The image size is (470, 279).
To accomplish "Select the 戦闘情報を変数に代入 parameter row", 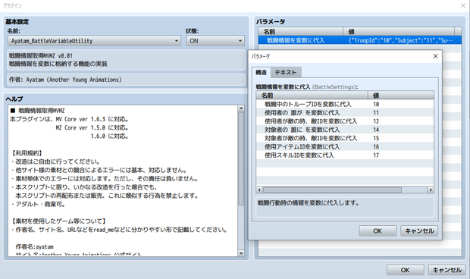I will point(359,40).
